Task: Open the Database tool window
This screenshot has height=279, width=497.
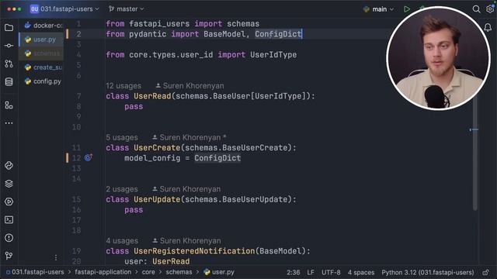Action: 9,81
